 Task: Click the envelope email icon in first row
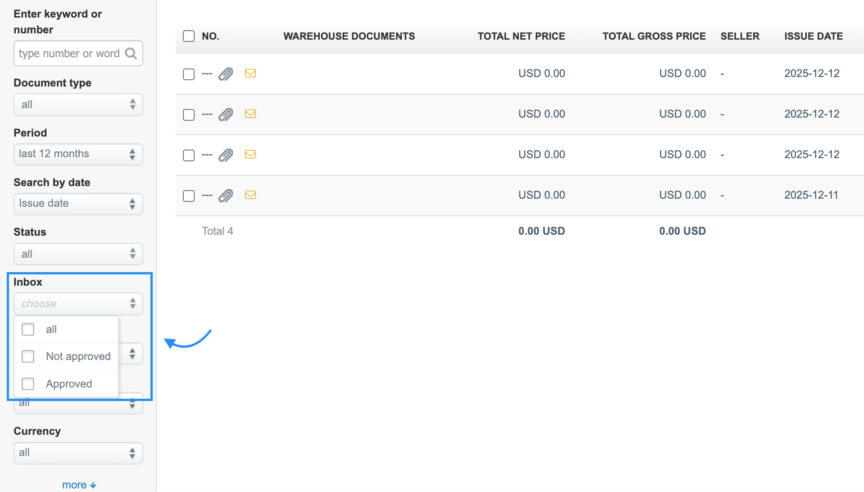(250, 73)
